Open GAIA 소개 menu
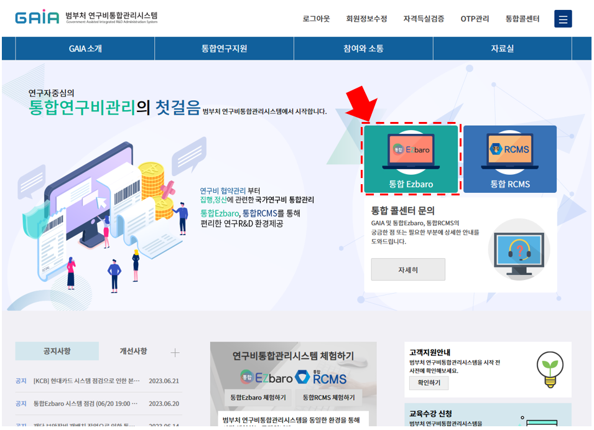Image resolution: width=594 pixels, height=430 pixels. pos(85,49)
